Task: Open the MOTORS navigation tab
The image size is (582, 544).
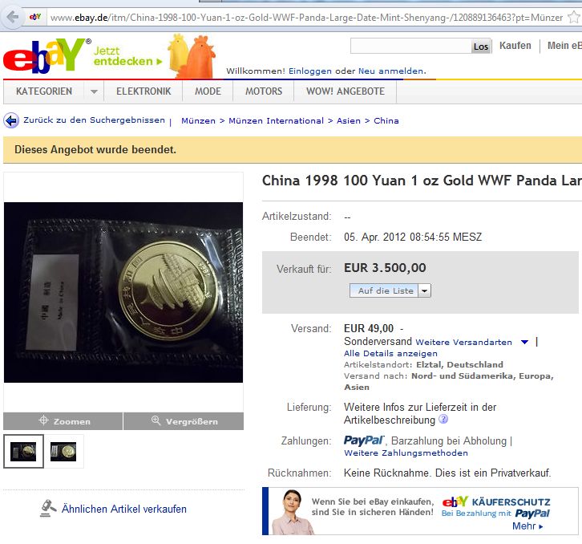Action: coord(264,91)
